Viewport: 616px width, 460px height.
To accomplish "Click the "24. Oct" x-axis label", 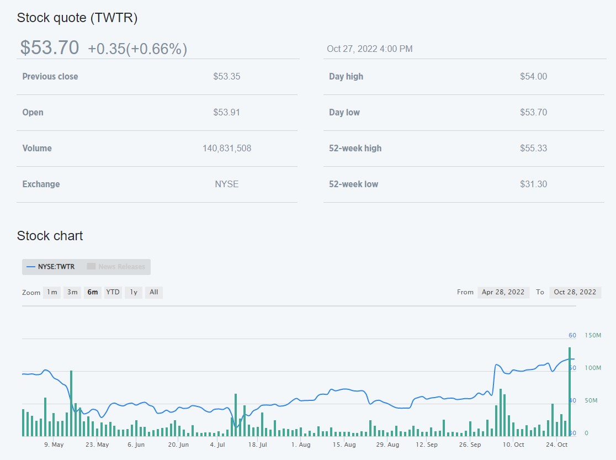I will point(557,445).
